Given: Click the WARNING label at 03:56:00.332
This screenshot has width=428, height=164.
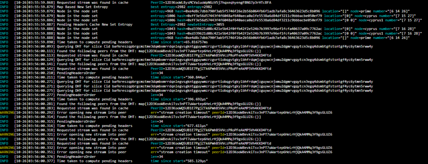Looking at the screenshot, I should 7,147.
